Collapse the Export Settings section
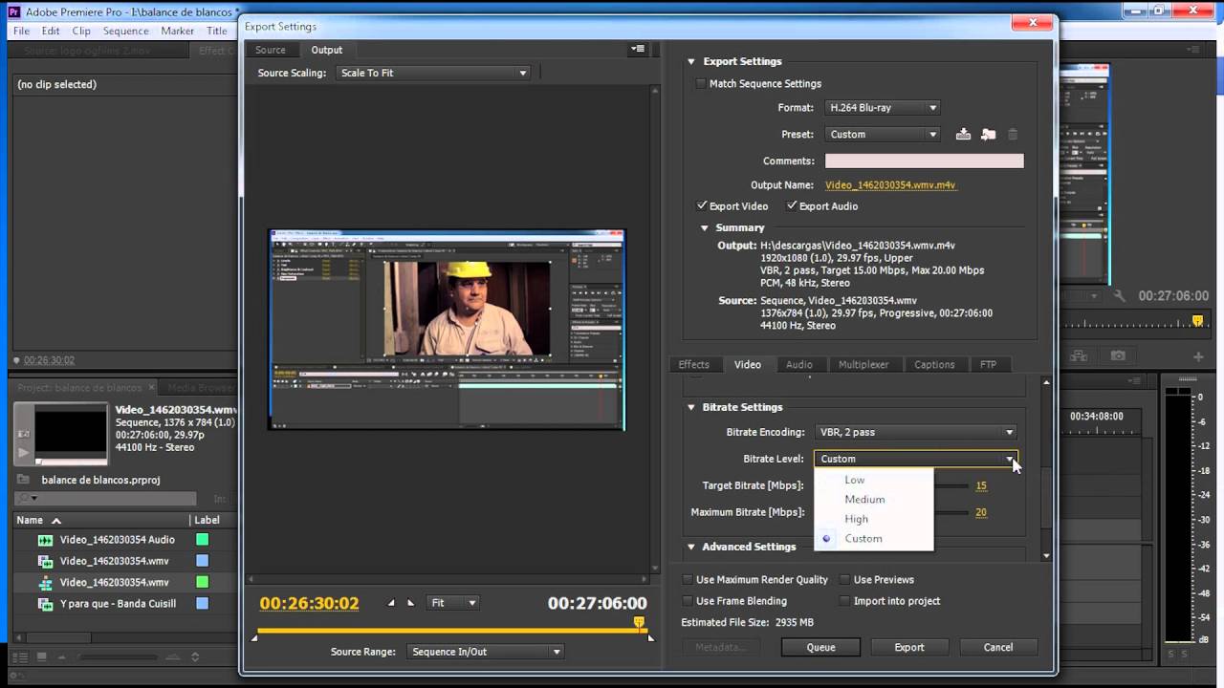The image size is (1224, 688). click(691, 62)
